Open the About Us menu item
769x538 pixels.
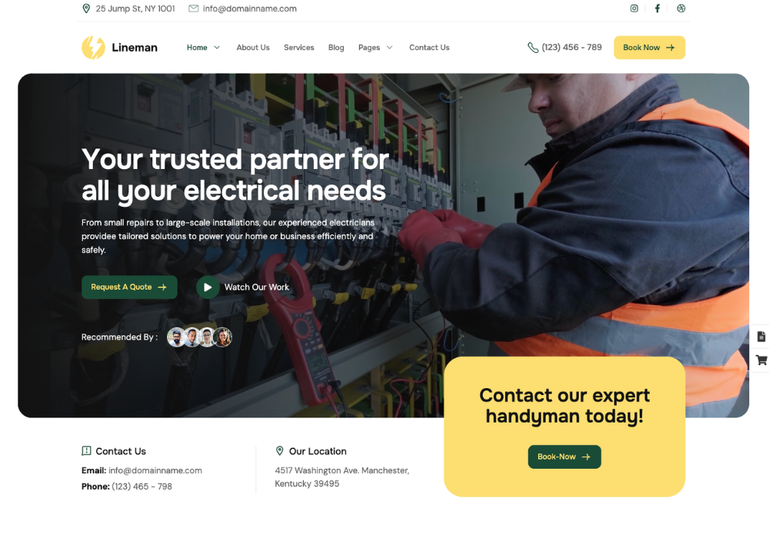tap(252, 48)
